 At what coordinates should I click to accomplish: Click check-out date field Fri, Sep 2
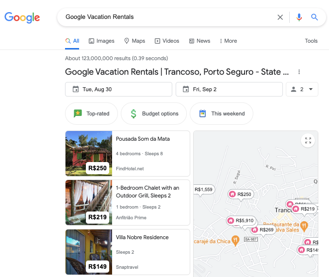pyautogui.click(x=229, y=89)
